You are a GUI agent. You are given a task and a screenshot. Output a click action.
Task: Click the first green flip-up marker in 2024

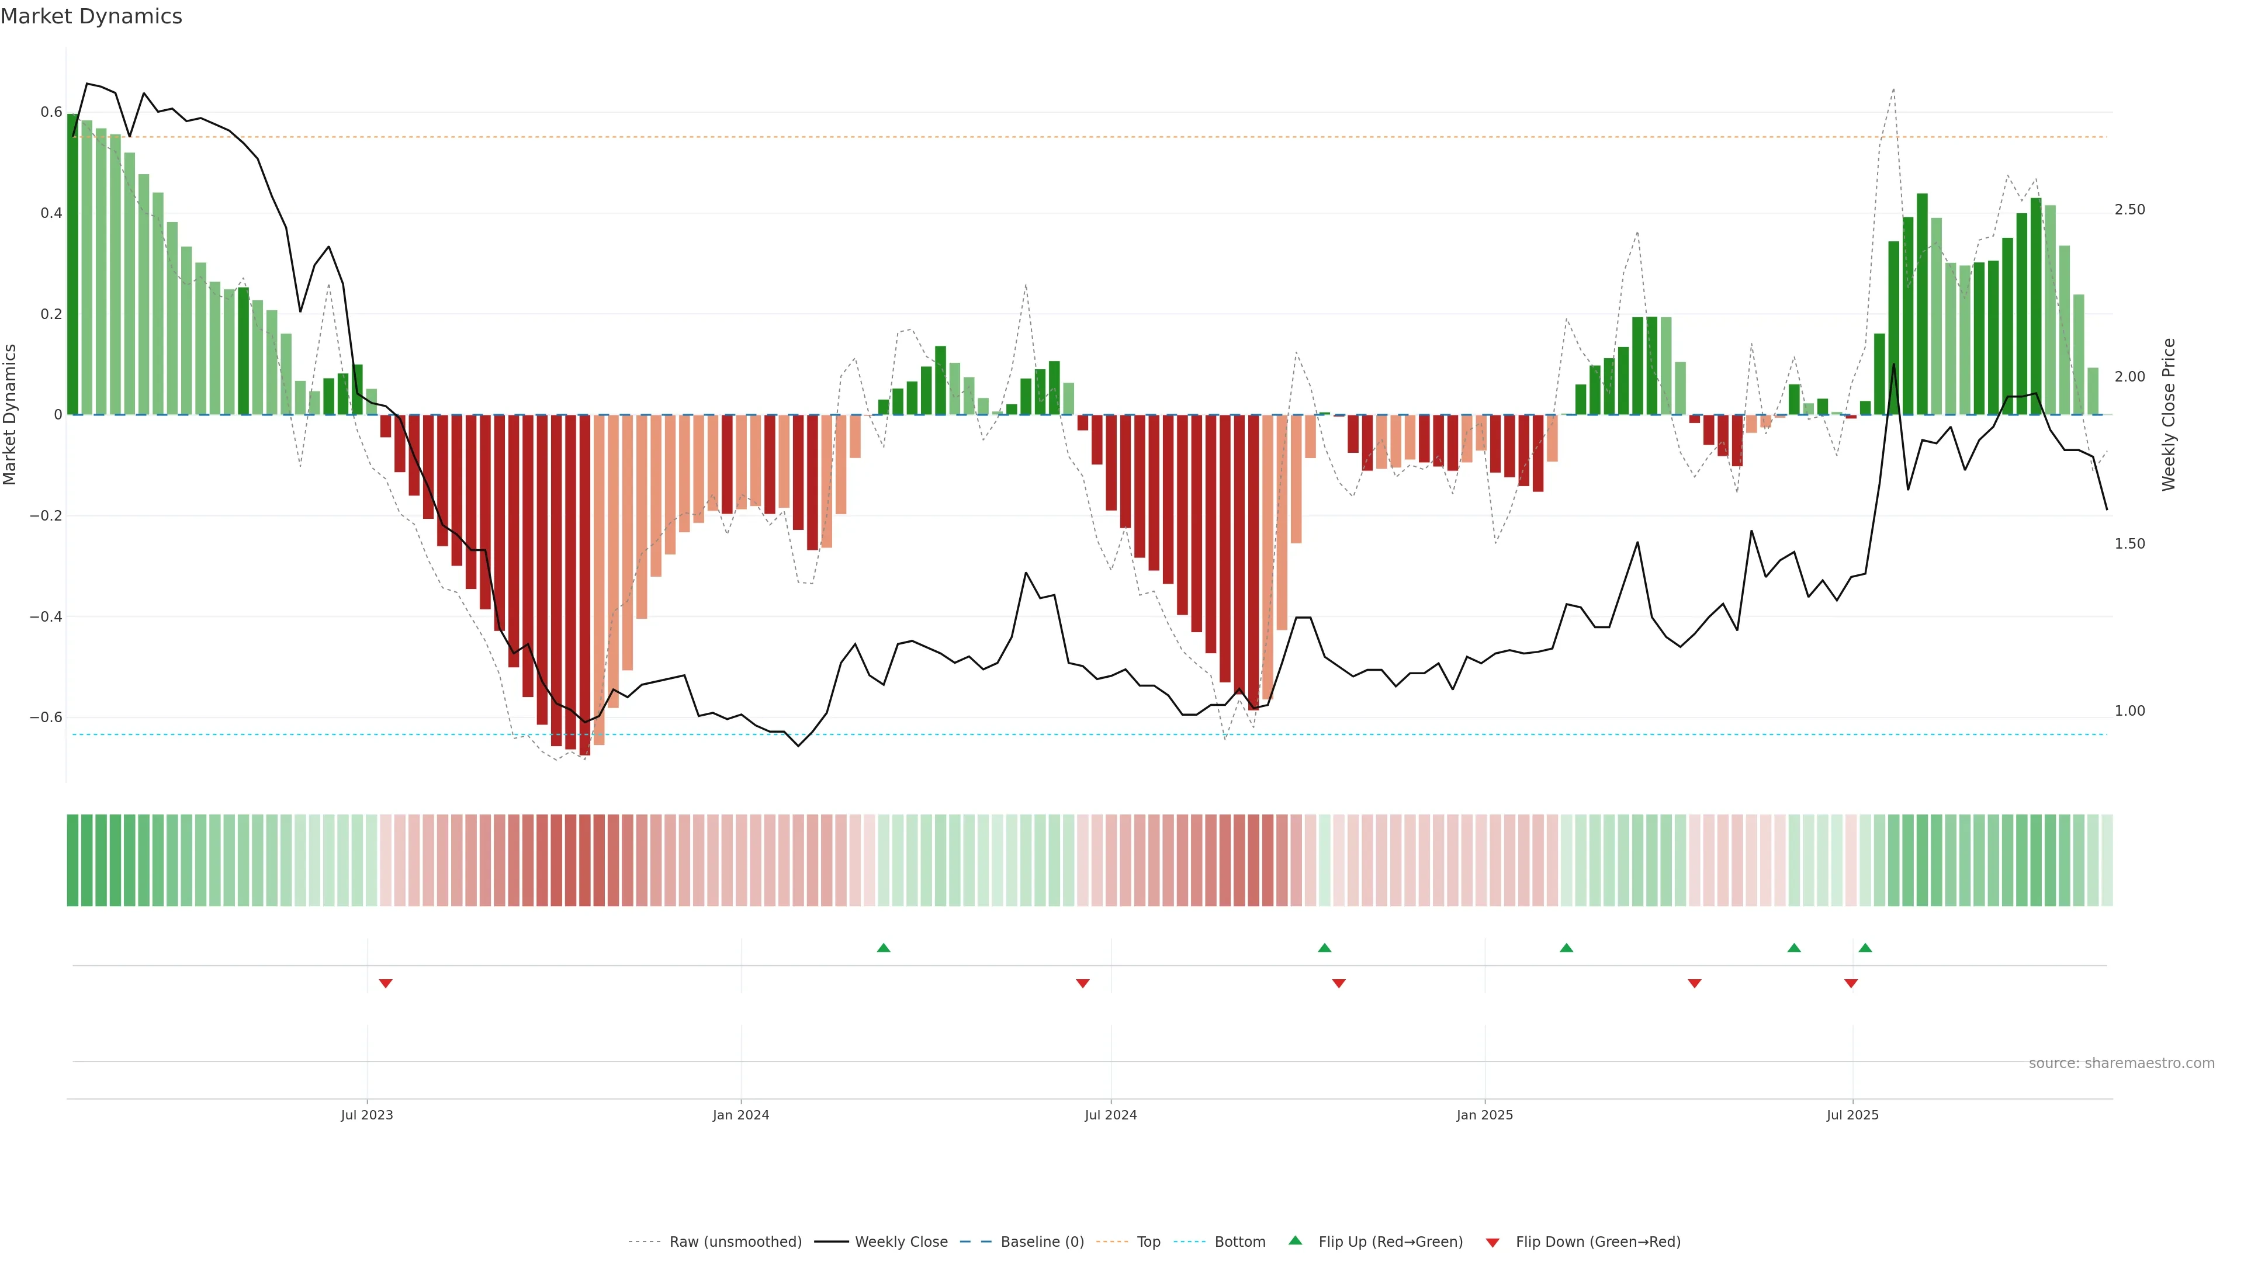[x=884, y=948]
